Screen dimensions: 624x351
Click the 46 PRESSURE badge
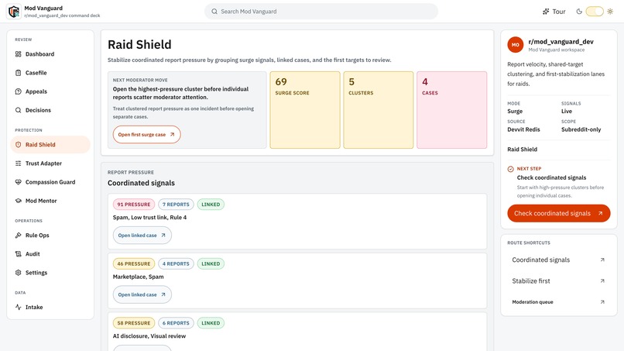coord(134,263)
